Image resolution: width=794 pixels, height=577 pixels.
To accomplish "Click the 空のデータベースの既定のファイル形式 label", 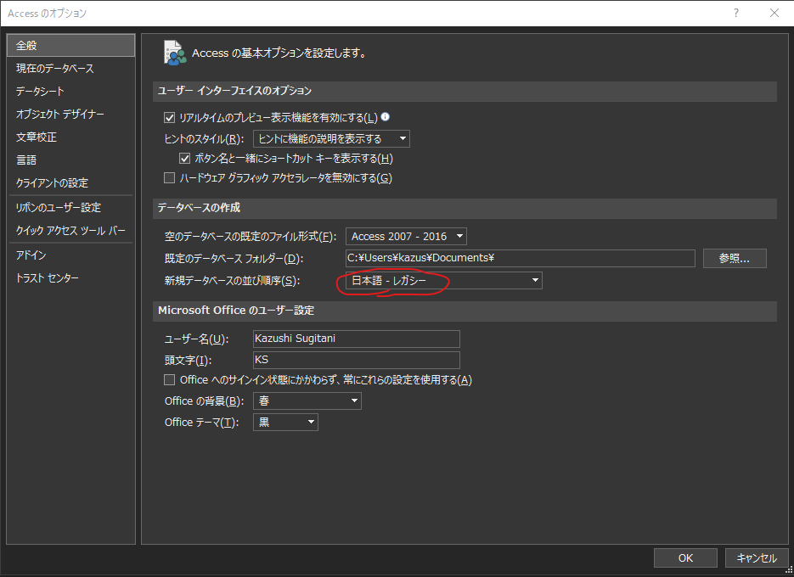I will point(251,237).
